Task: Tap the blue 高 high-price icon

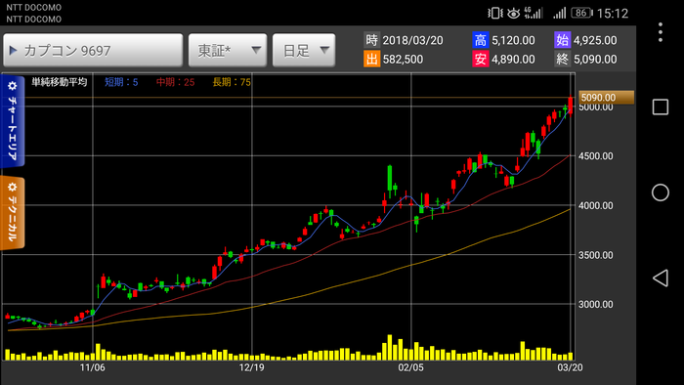Action: 481,40
